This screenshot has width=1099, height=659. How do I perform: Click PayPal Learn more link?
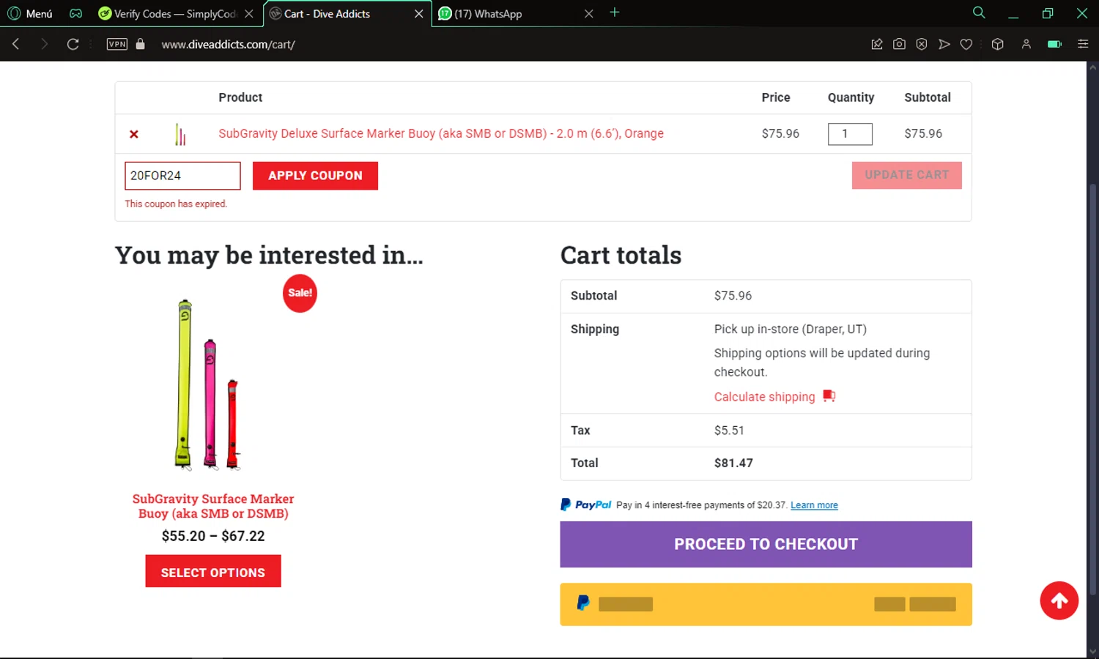click(814, 505)
